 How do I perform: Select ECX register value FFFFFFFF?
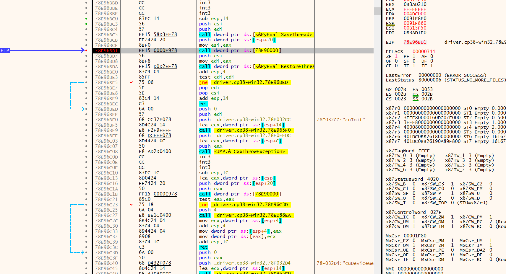coord(415,9)
